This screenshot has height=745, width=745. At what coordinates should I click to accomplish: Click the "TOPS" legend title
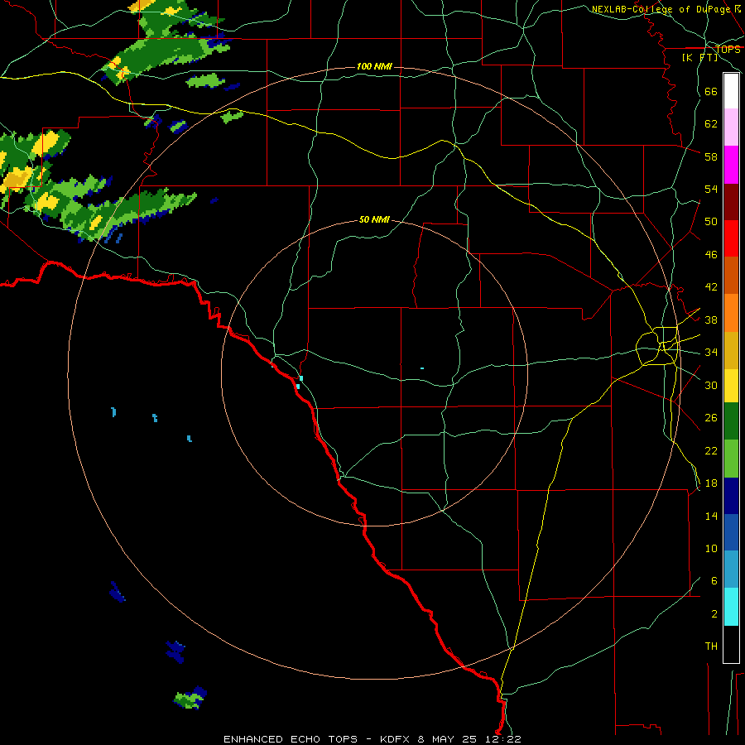click(x=728, y=50)
